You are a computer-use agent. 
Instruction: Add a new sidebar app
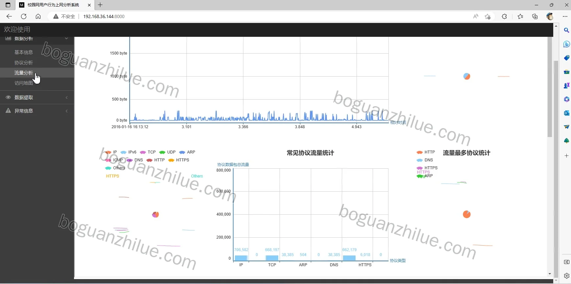click(566, 155)
